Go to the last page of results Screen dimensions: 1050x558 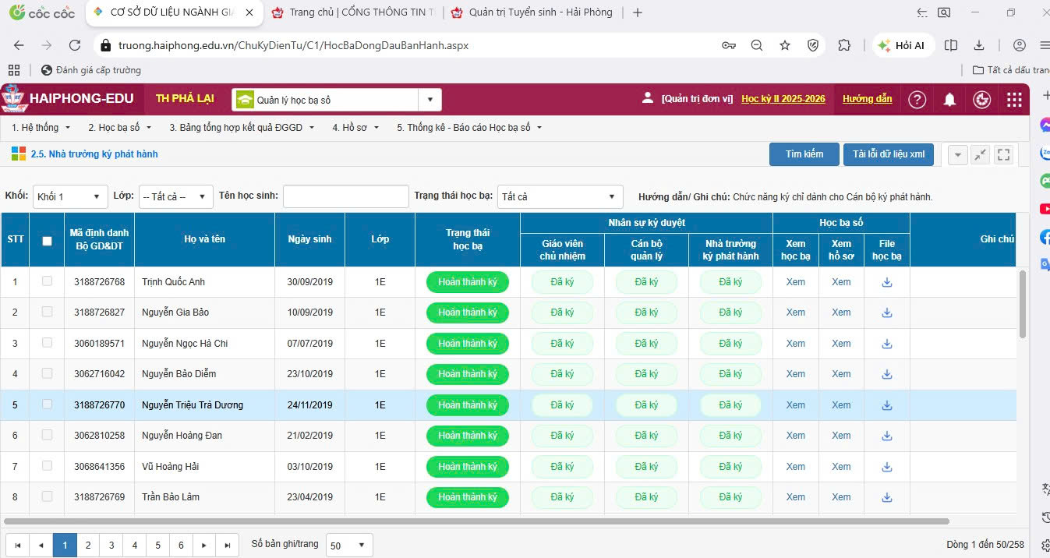[227, 546]
